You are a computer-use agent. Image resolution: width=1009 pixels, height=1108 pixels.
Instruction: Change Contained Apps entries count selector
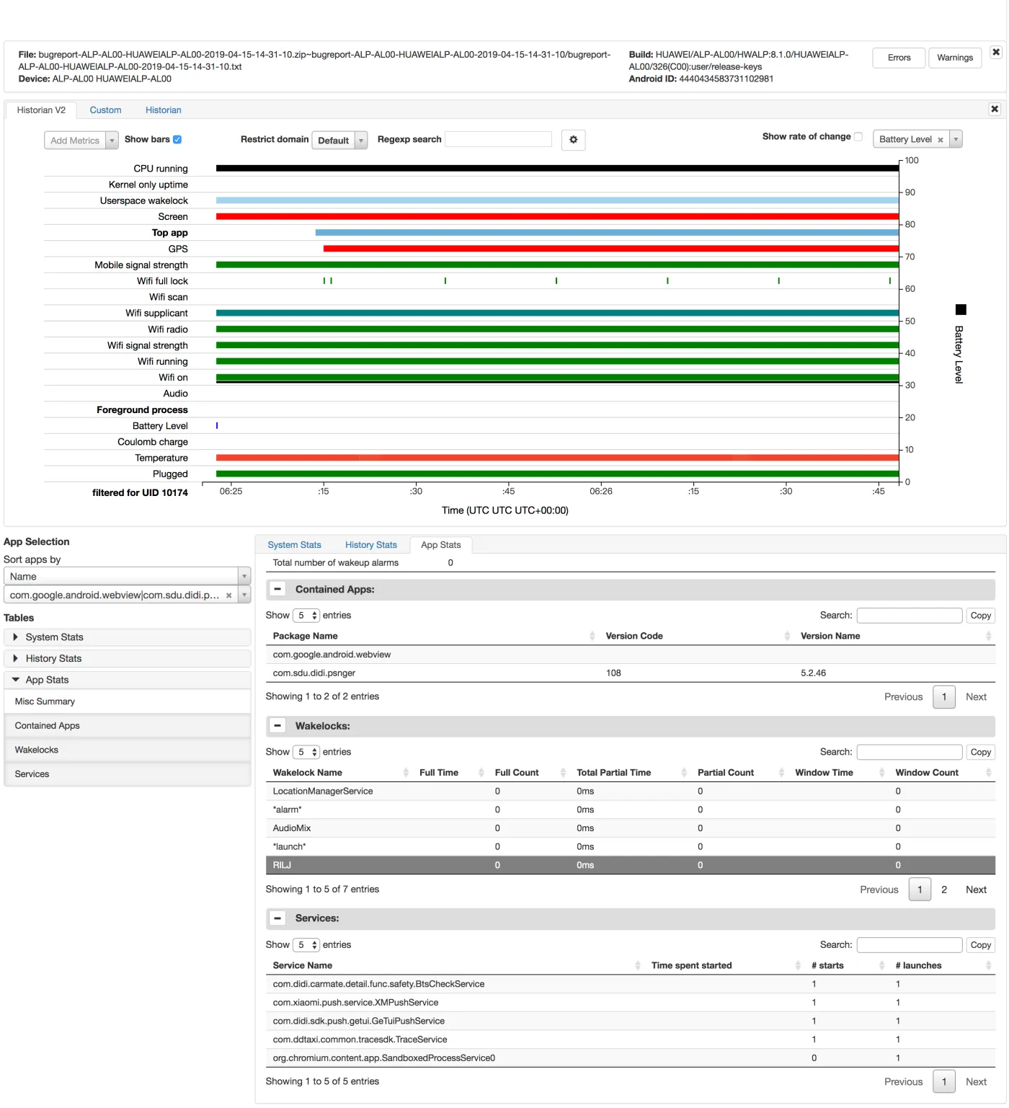[306, 616]
